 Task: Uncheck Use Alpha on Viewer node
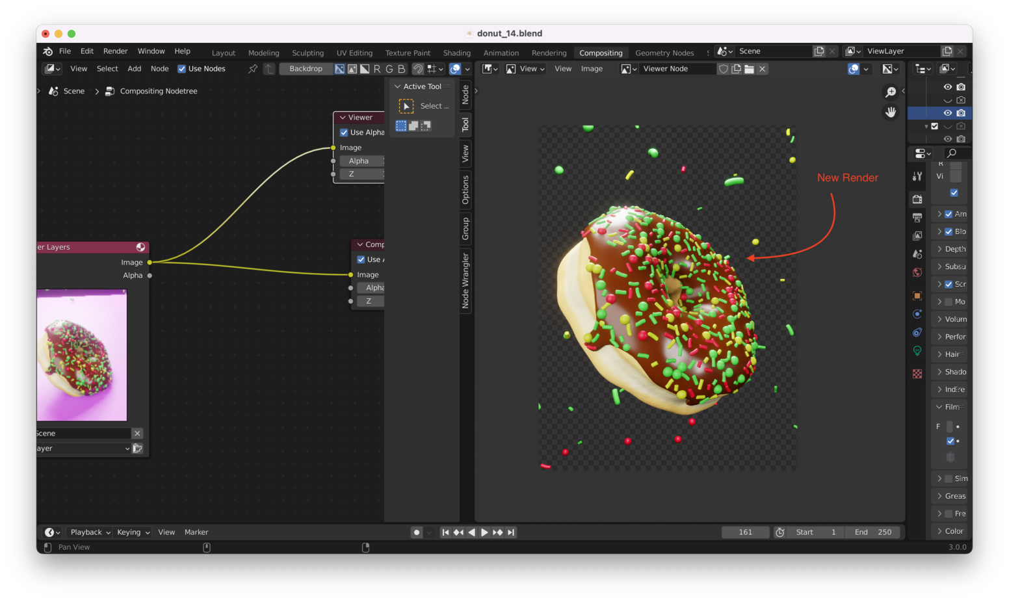click(x=344, y=133)
